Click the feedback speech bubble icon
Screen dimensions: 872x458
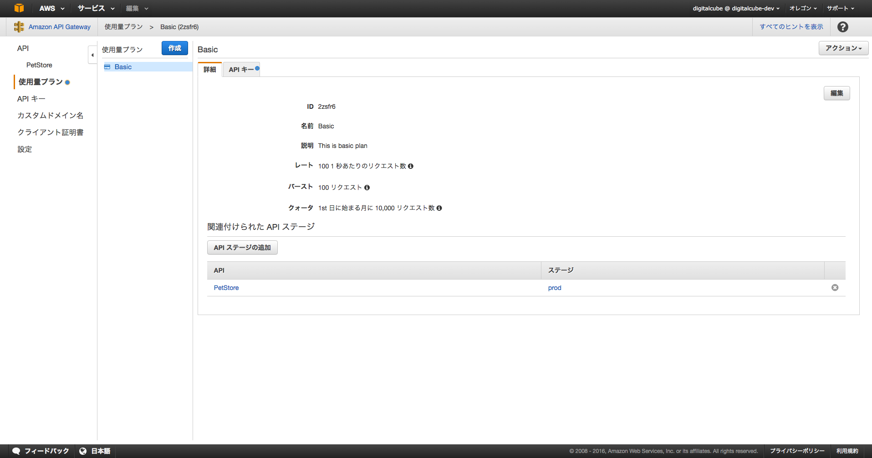coord(16,451)
